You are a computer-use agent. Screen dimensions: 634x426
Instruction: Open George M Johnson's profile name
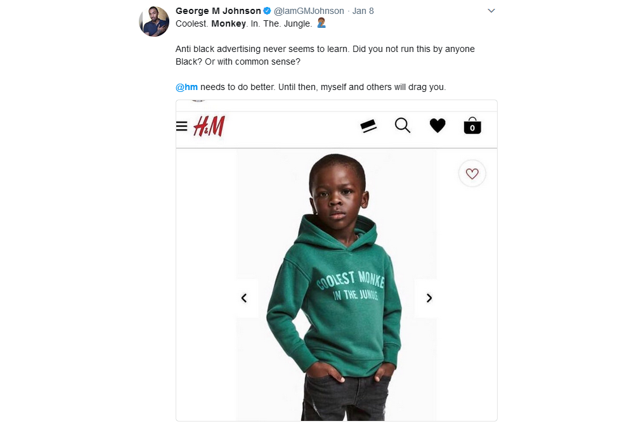point(218,11)
